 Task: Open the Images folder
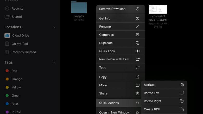[x=79, y=7]
